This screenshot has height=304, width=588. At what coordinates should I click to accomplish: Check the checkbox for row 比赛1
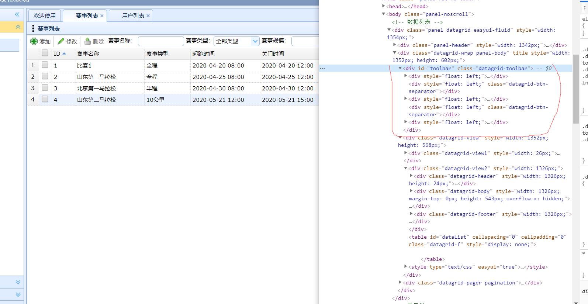click(45, 65)
